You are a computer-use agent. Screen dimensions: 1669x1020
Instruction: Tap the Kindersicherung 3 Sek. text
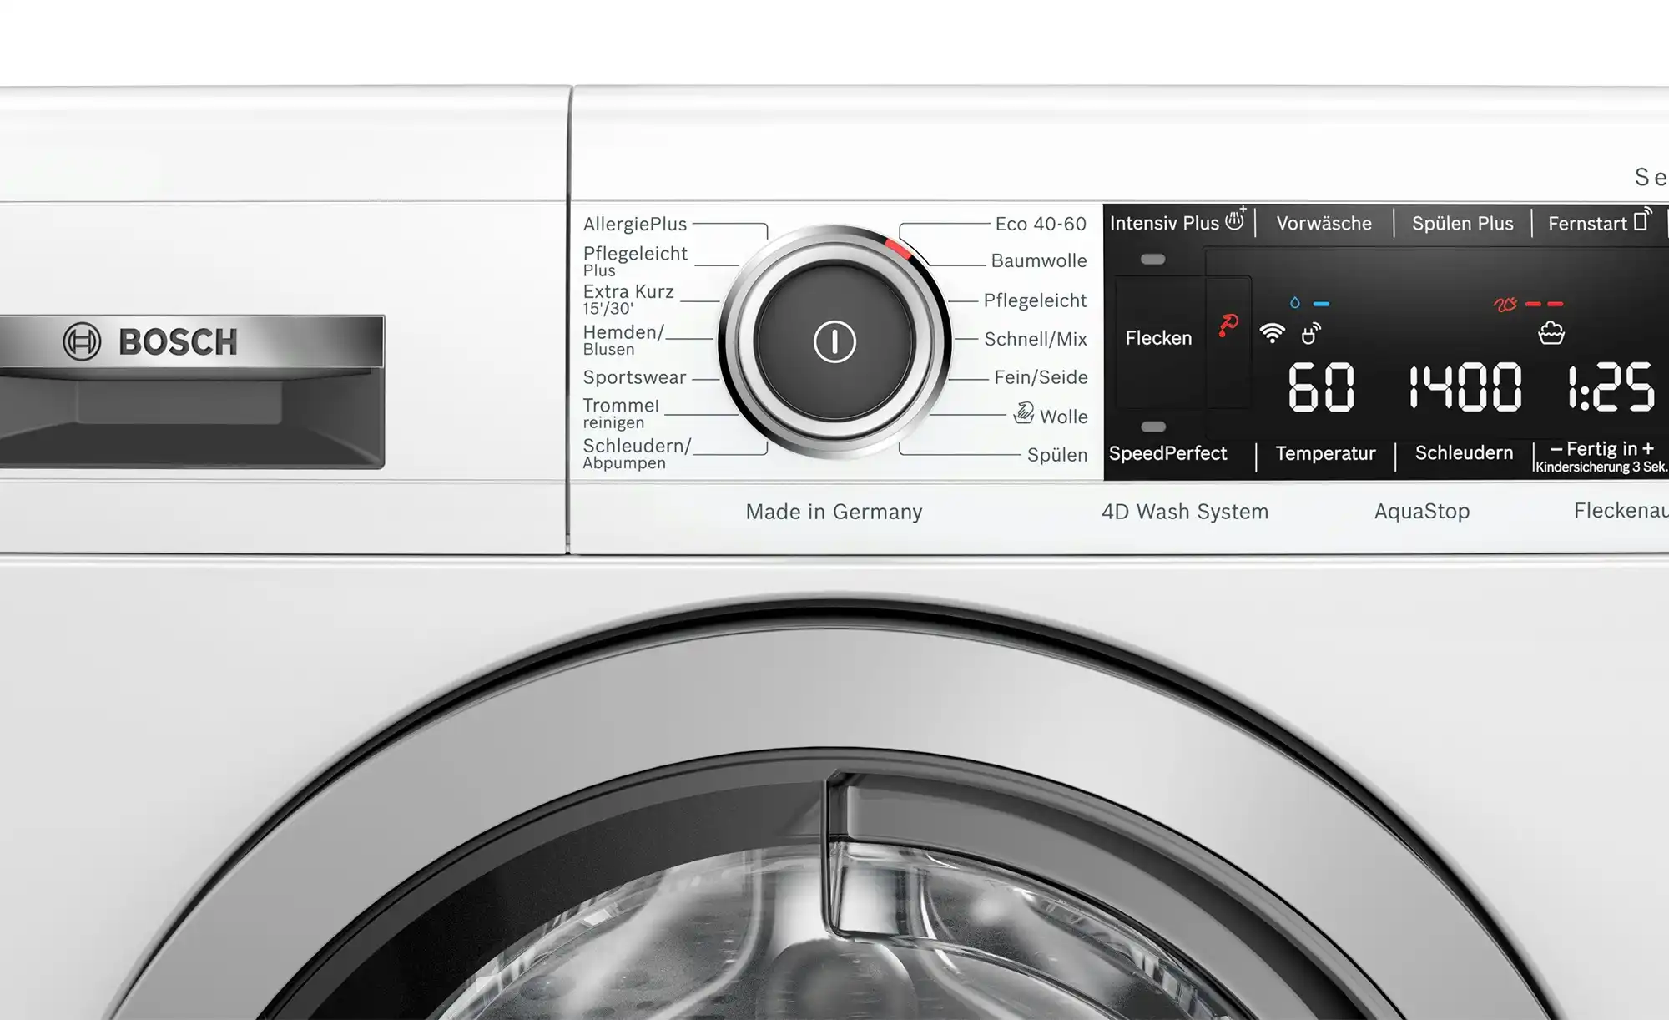pos(1601,467)
